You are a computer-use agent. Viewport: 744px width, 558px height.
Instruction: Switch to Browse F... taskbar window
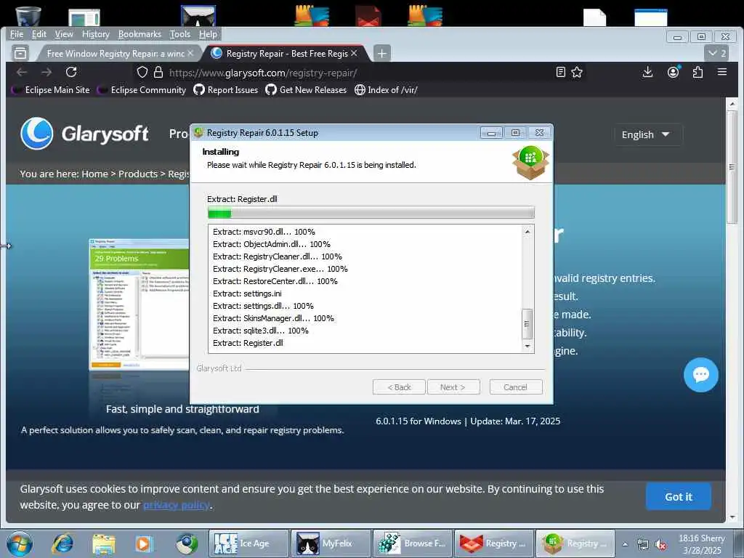413,543
